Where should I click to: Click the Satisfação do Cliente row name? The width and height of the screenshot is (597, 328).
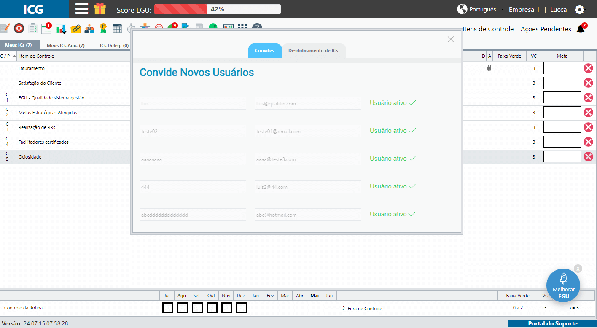[x=40, y=83]
